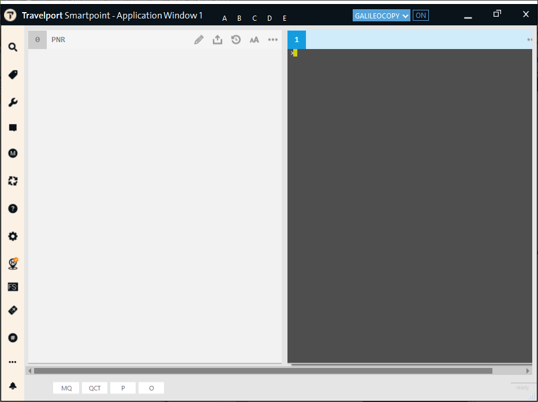Switch to terminal tab 1

click(x=297, y=40)
